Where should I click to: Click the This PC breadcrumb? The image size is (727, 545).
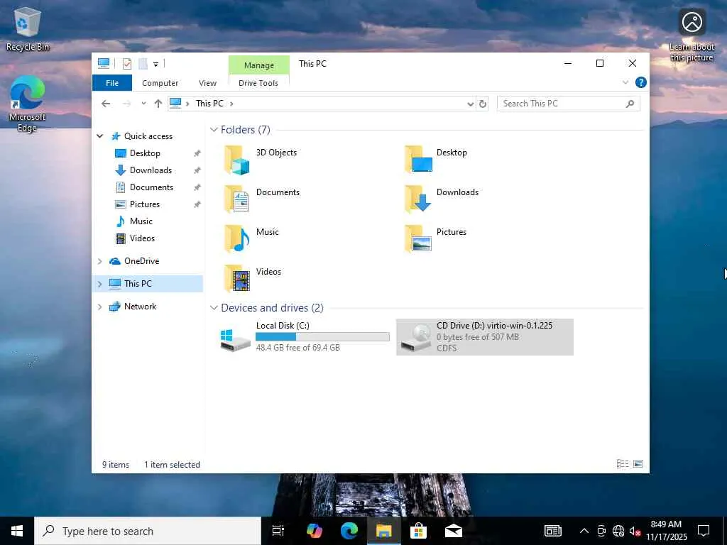point(209,104)
